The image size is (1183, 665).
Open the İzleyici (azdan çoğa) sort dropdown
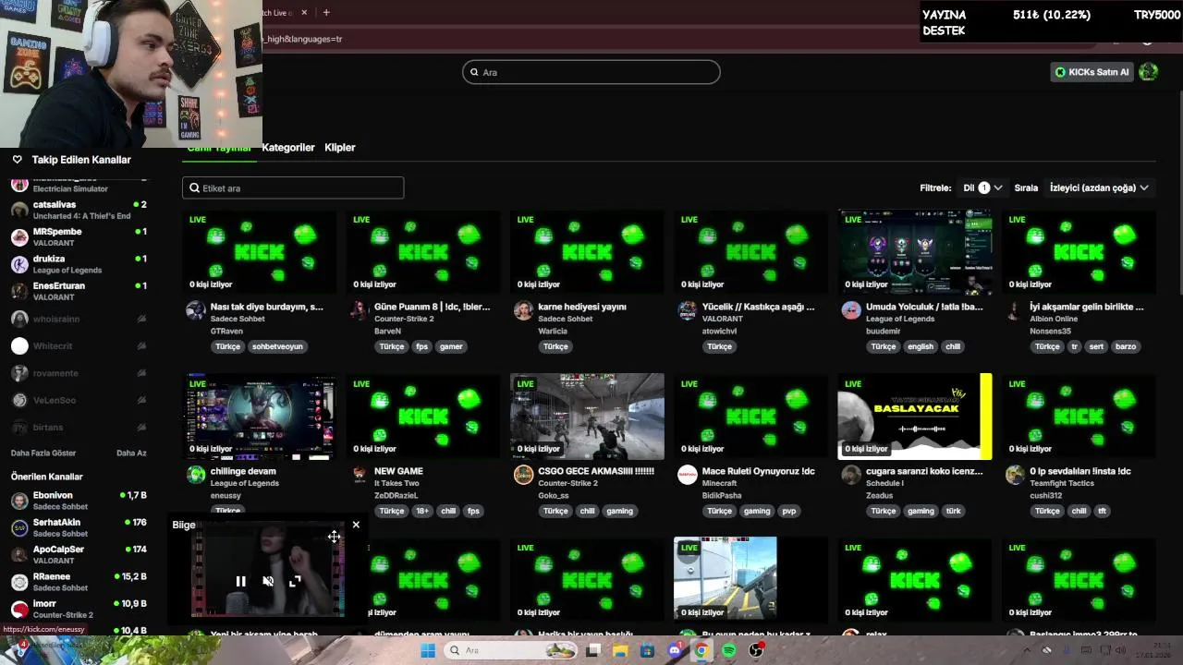(x=1099, y=187)
